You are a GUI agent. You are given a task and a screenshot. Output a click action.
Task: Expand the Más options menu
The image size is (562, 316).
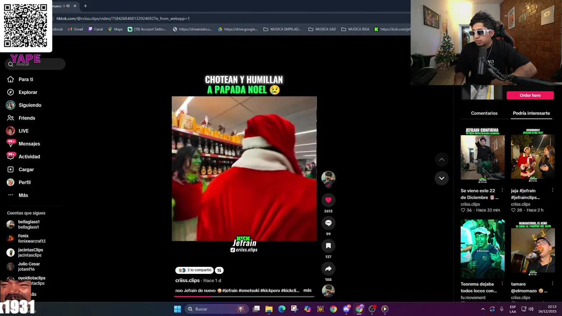click(18, 195)
